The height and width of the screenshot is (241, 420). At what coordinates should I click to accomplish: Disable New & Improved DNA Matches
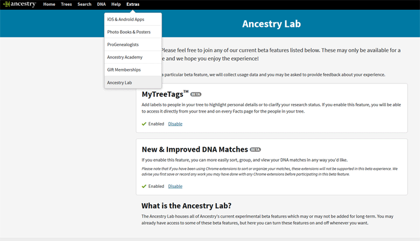(x=175, y=186)
